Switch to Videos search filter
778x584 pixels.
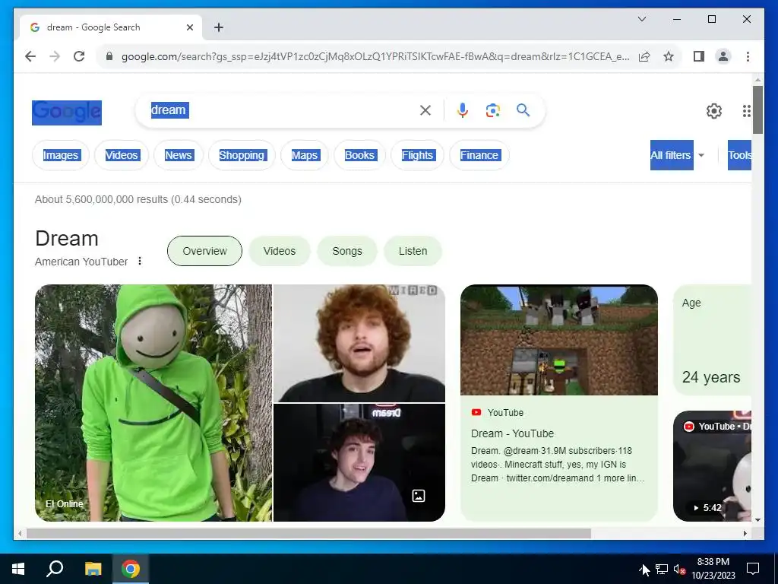click(x=122, y=155)
